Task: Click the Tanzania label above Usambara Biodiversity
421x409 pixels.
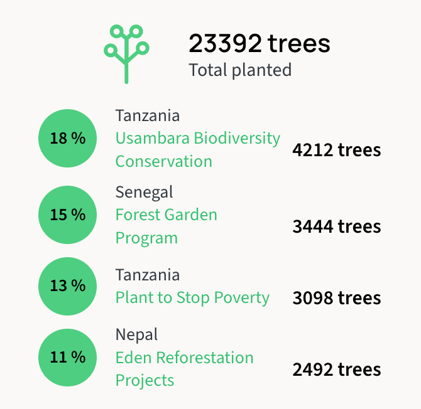Action: point(147,116)
